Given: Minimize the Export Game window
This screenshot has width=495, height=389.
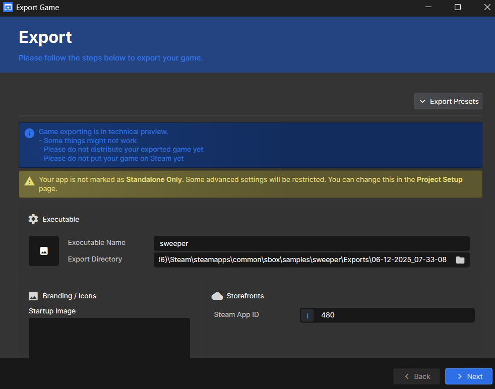Looking at the screenshot, I should (x=428, y=7).
